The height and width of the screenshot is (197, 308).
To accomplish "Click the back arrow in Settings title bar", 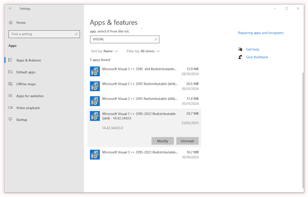I will click(10, 8).
